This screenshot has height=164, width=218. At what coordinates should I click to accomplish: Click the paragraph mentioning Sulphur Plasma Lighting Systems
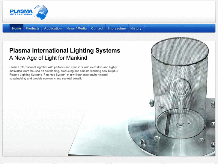64,73
